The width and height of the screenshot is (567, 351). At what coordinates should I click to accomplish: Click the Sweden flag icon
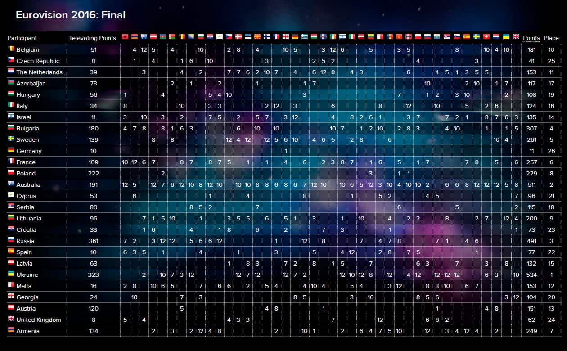click(11, 139)
